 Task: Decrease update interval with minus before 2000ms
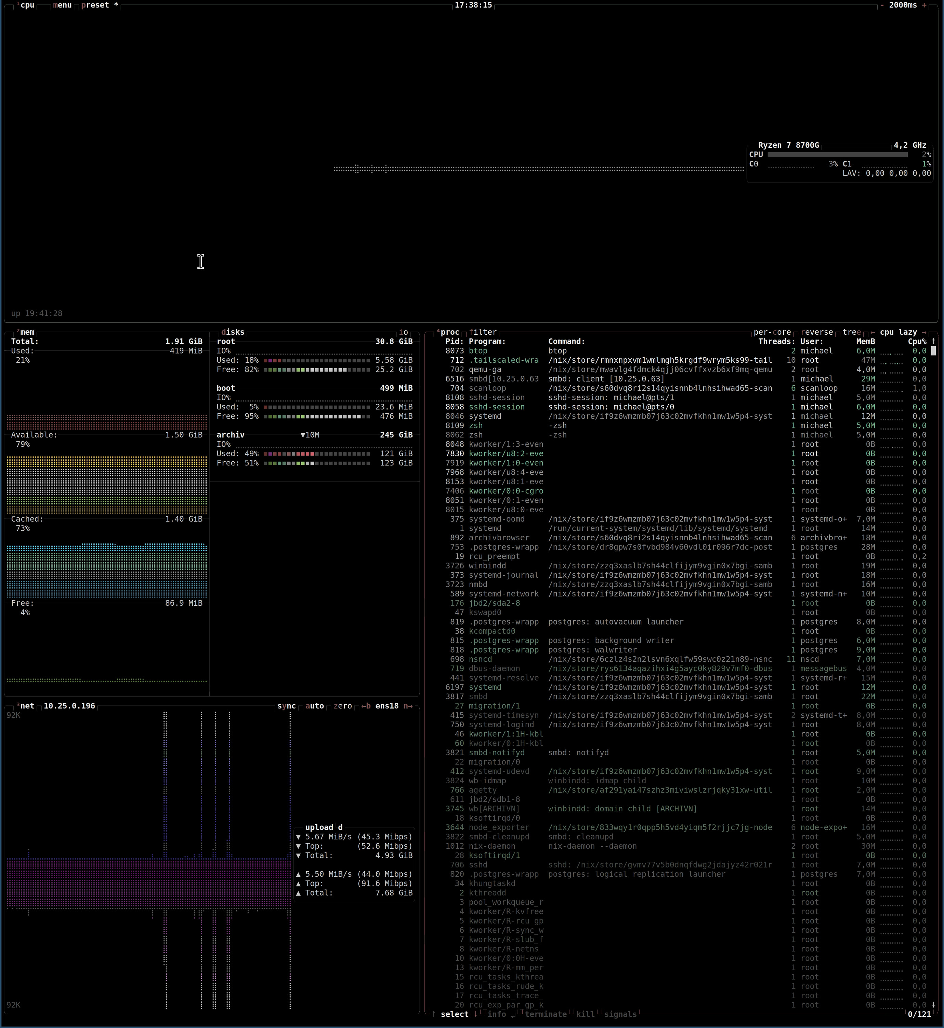pyautogui.click(x=882, y=5)
